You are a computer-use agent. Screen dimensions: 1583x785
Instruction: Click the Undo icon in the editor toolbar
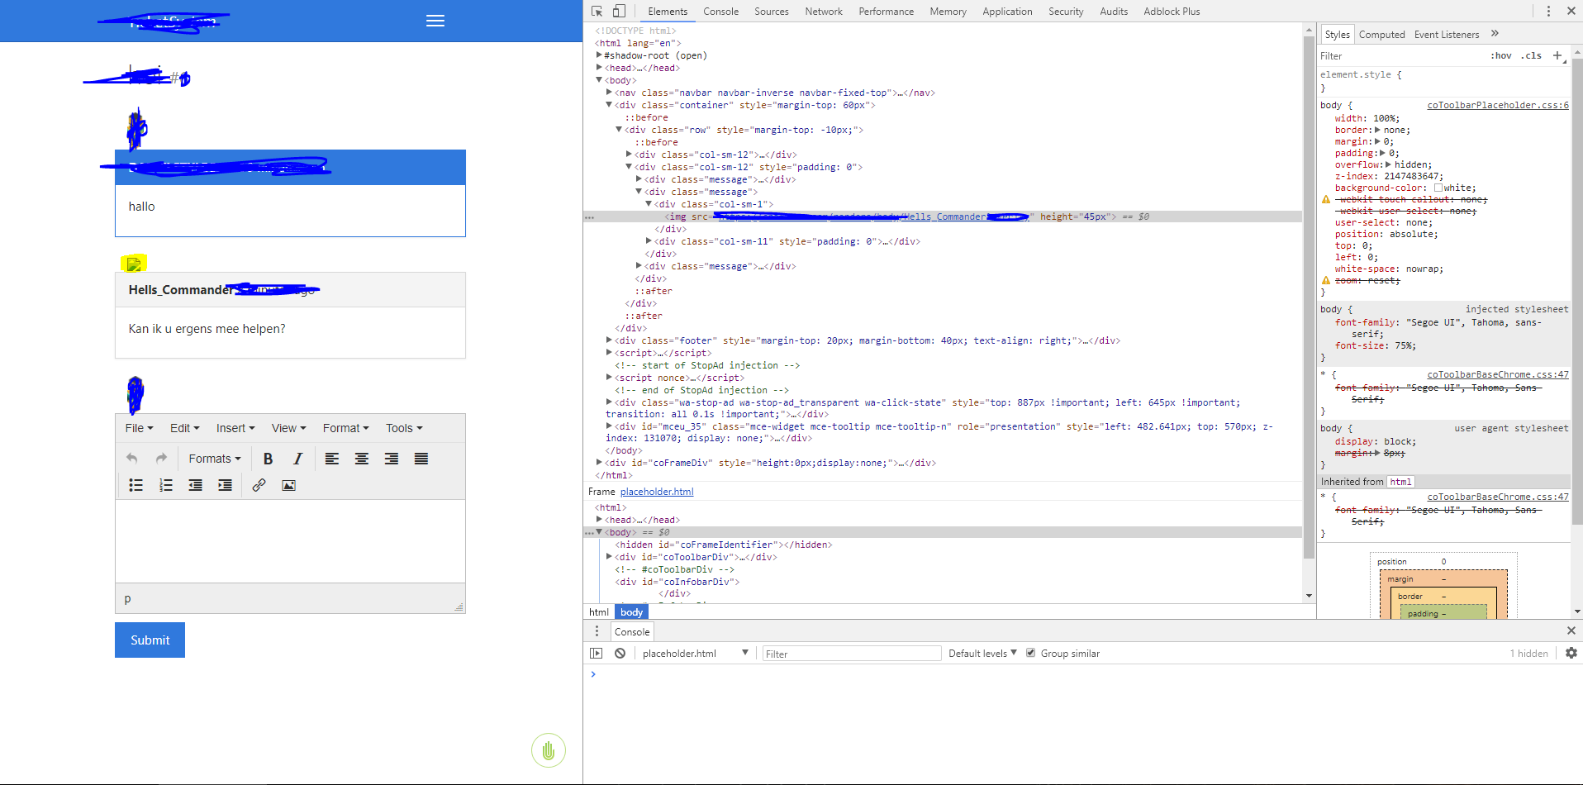pyautogui.click(x=131, y=458)
